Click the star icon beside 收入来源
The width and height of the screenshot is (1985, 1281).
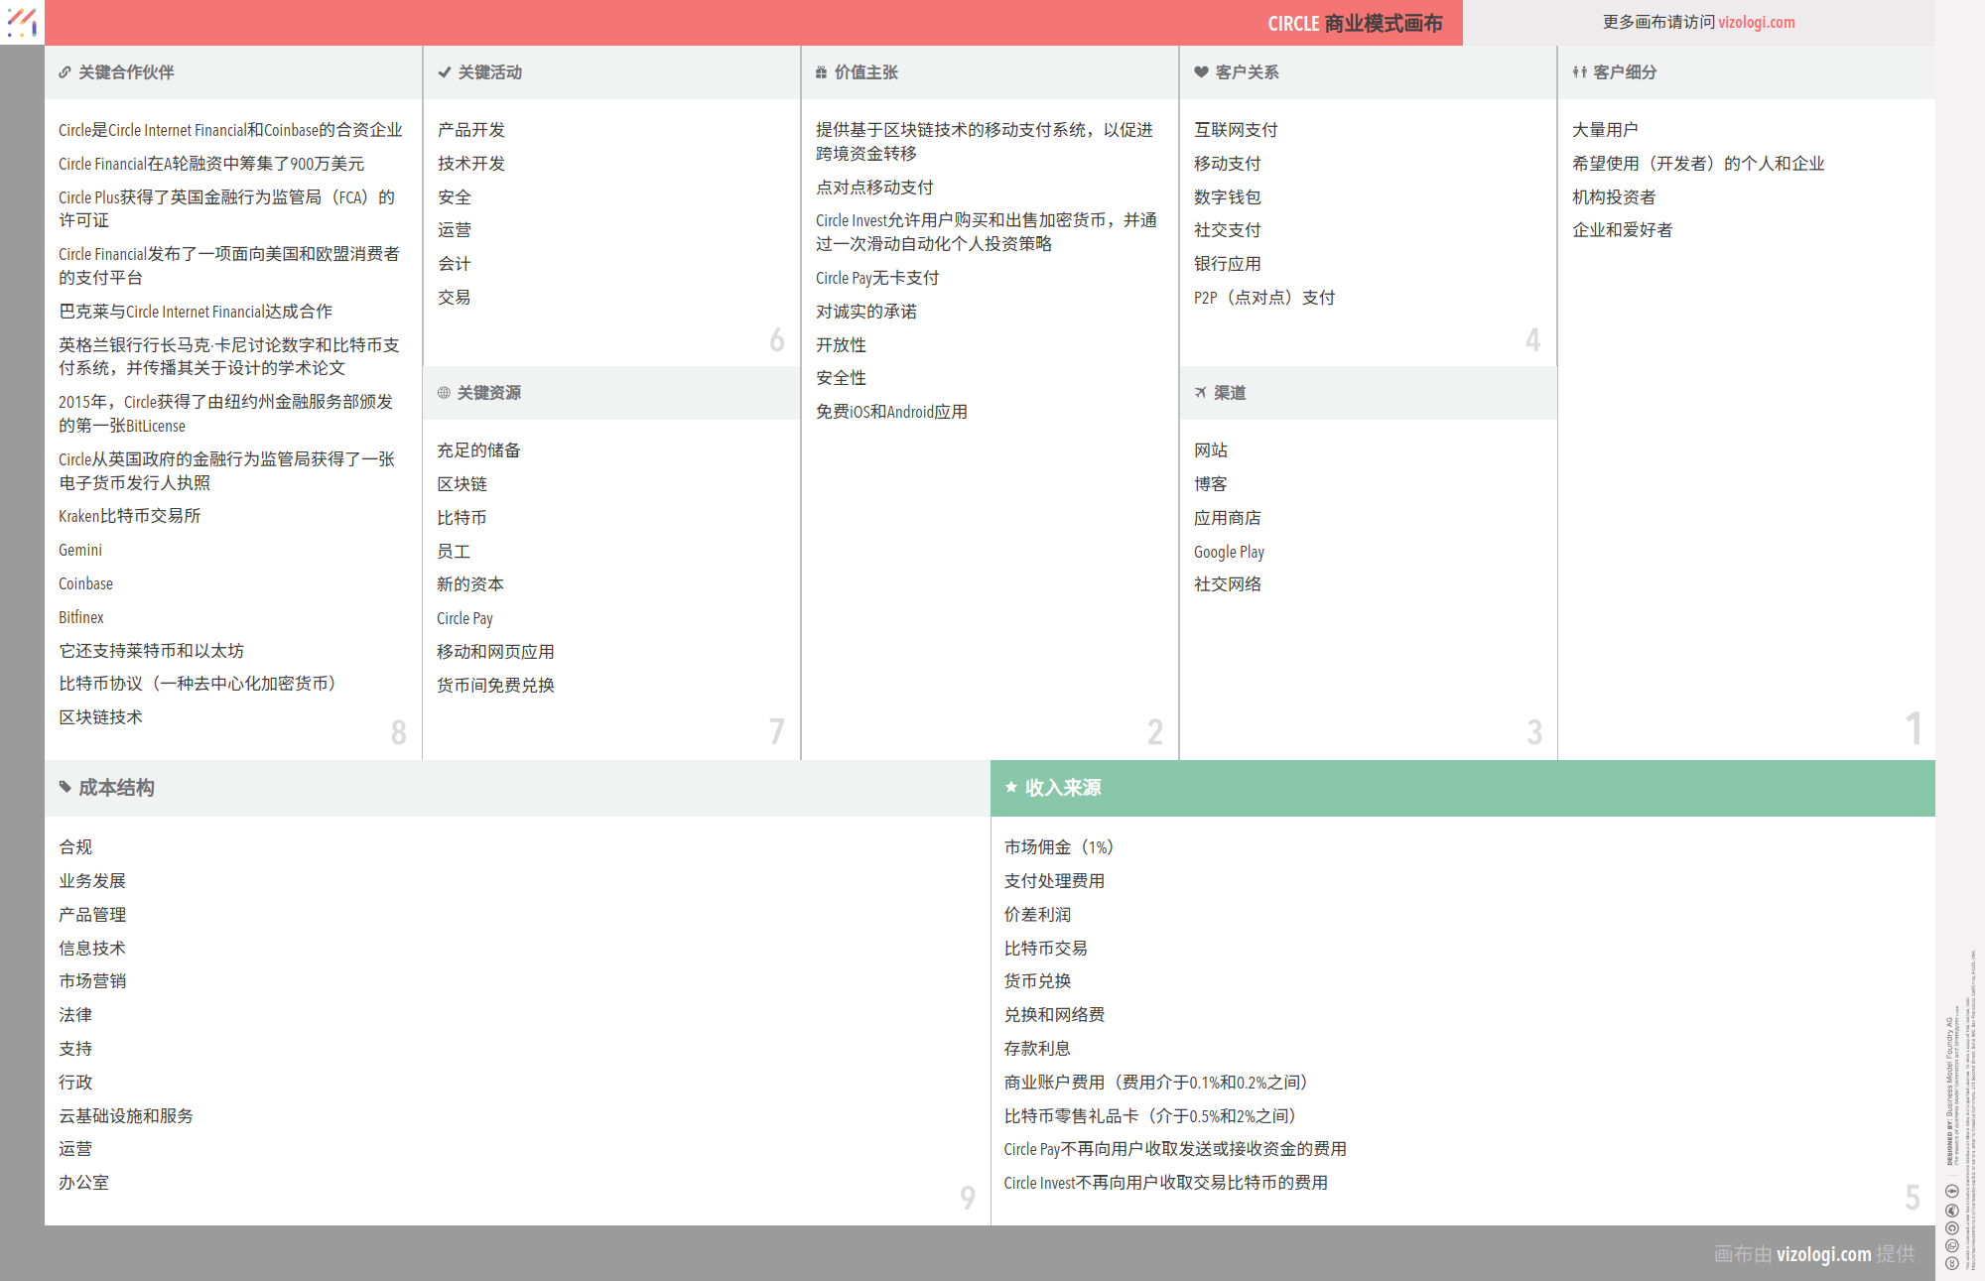pyautogui.click(x=1011, y=787)
